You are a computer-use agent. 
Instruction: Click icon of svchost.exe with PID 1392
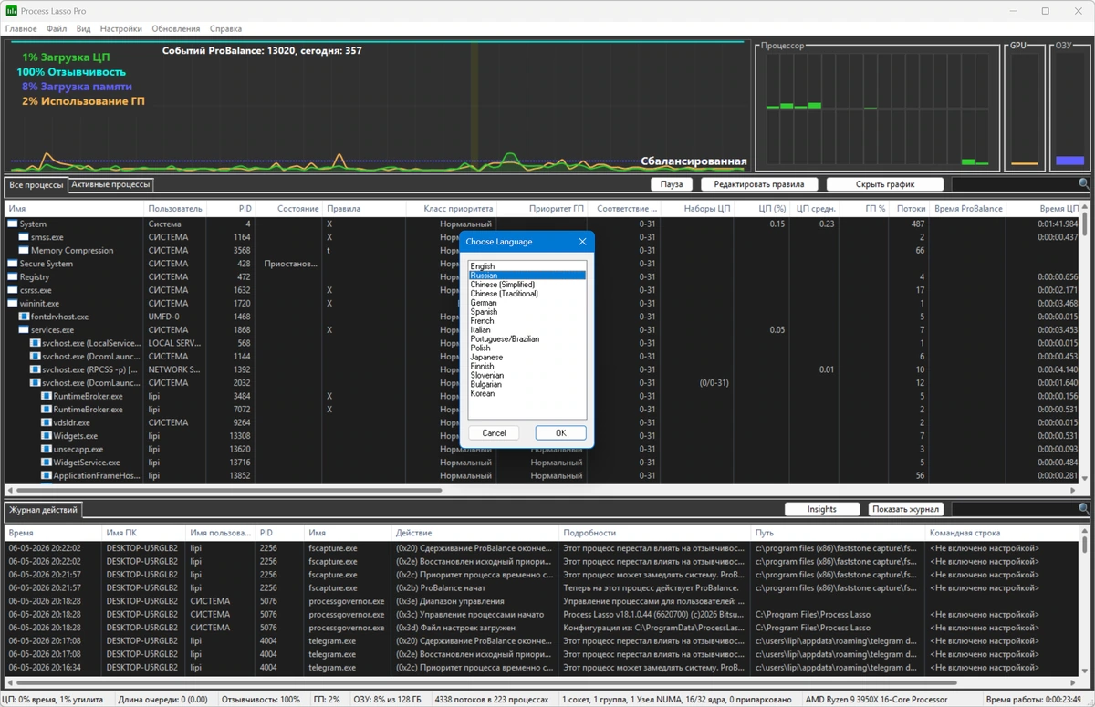click(35, 369)
